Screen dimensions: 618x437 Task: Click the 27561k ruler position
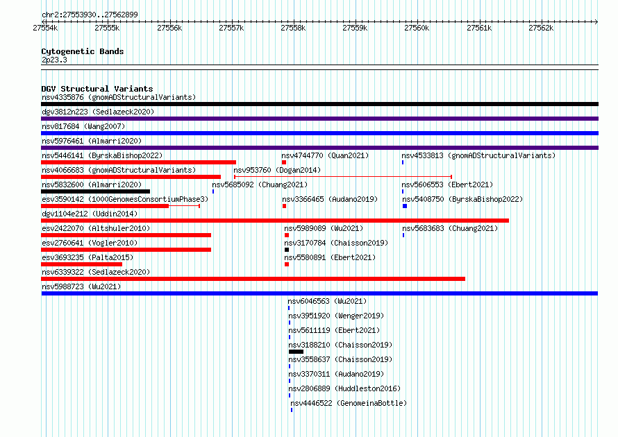click(479, 28)
